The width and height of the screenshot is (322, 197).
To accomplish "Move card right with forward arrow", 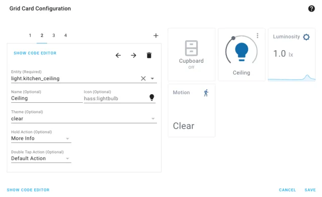I will (133, 55).
